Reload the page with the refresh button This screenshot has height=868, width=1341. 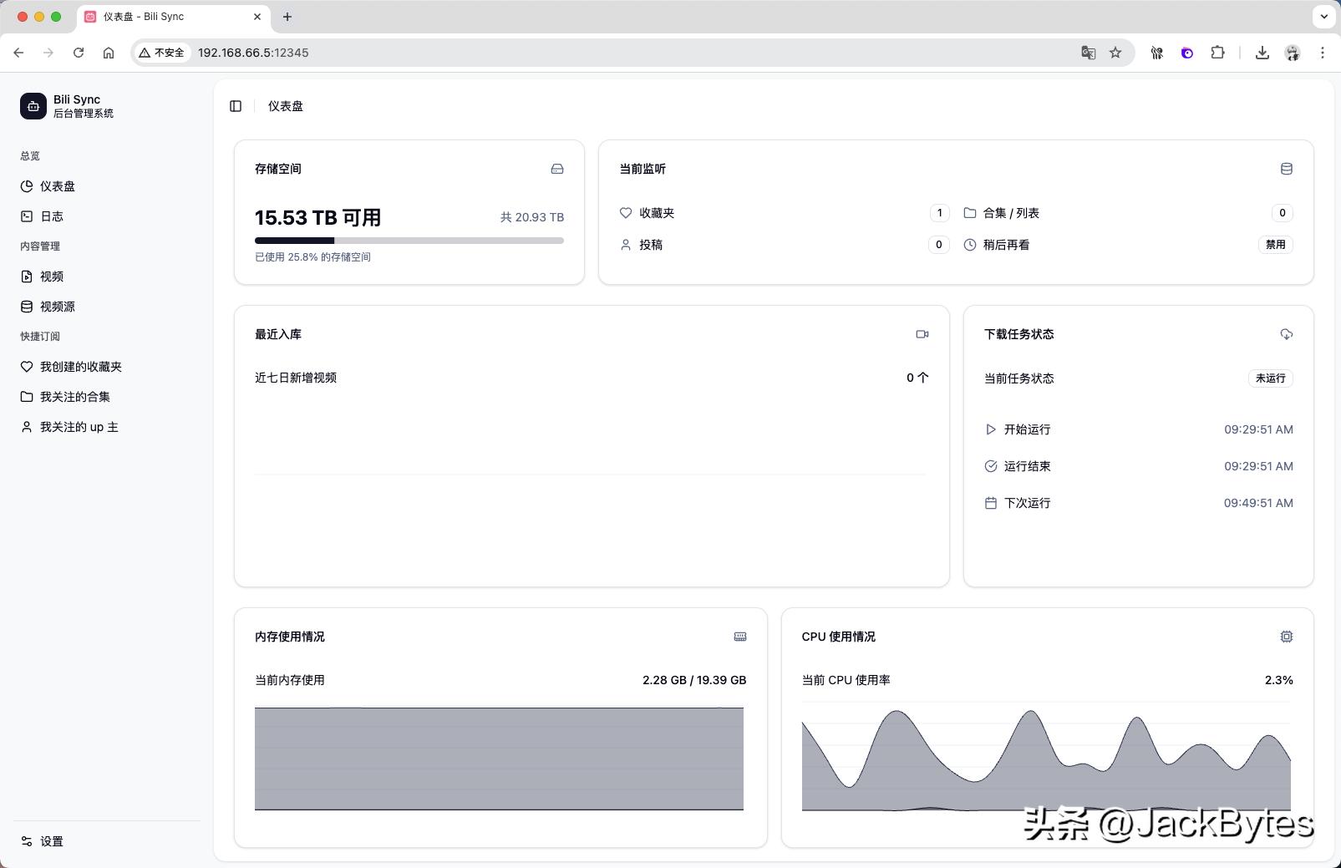79,53
